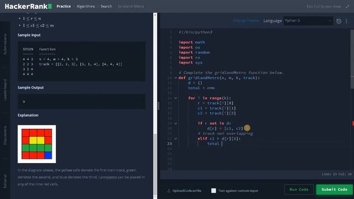
Task: Open the Search breadcrumb
Action: [106, 6]
